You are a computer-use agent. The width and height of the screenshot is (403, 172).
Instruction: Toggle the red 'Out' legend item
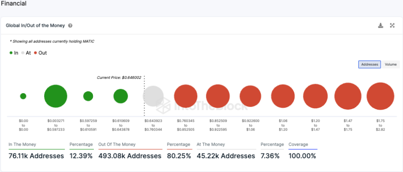click(40, 53)
